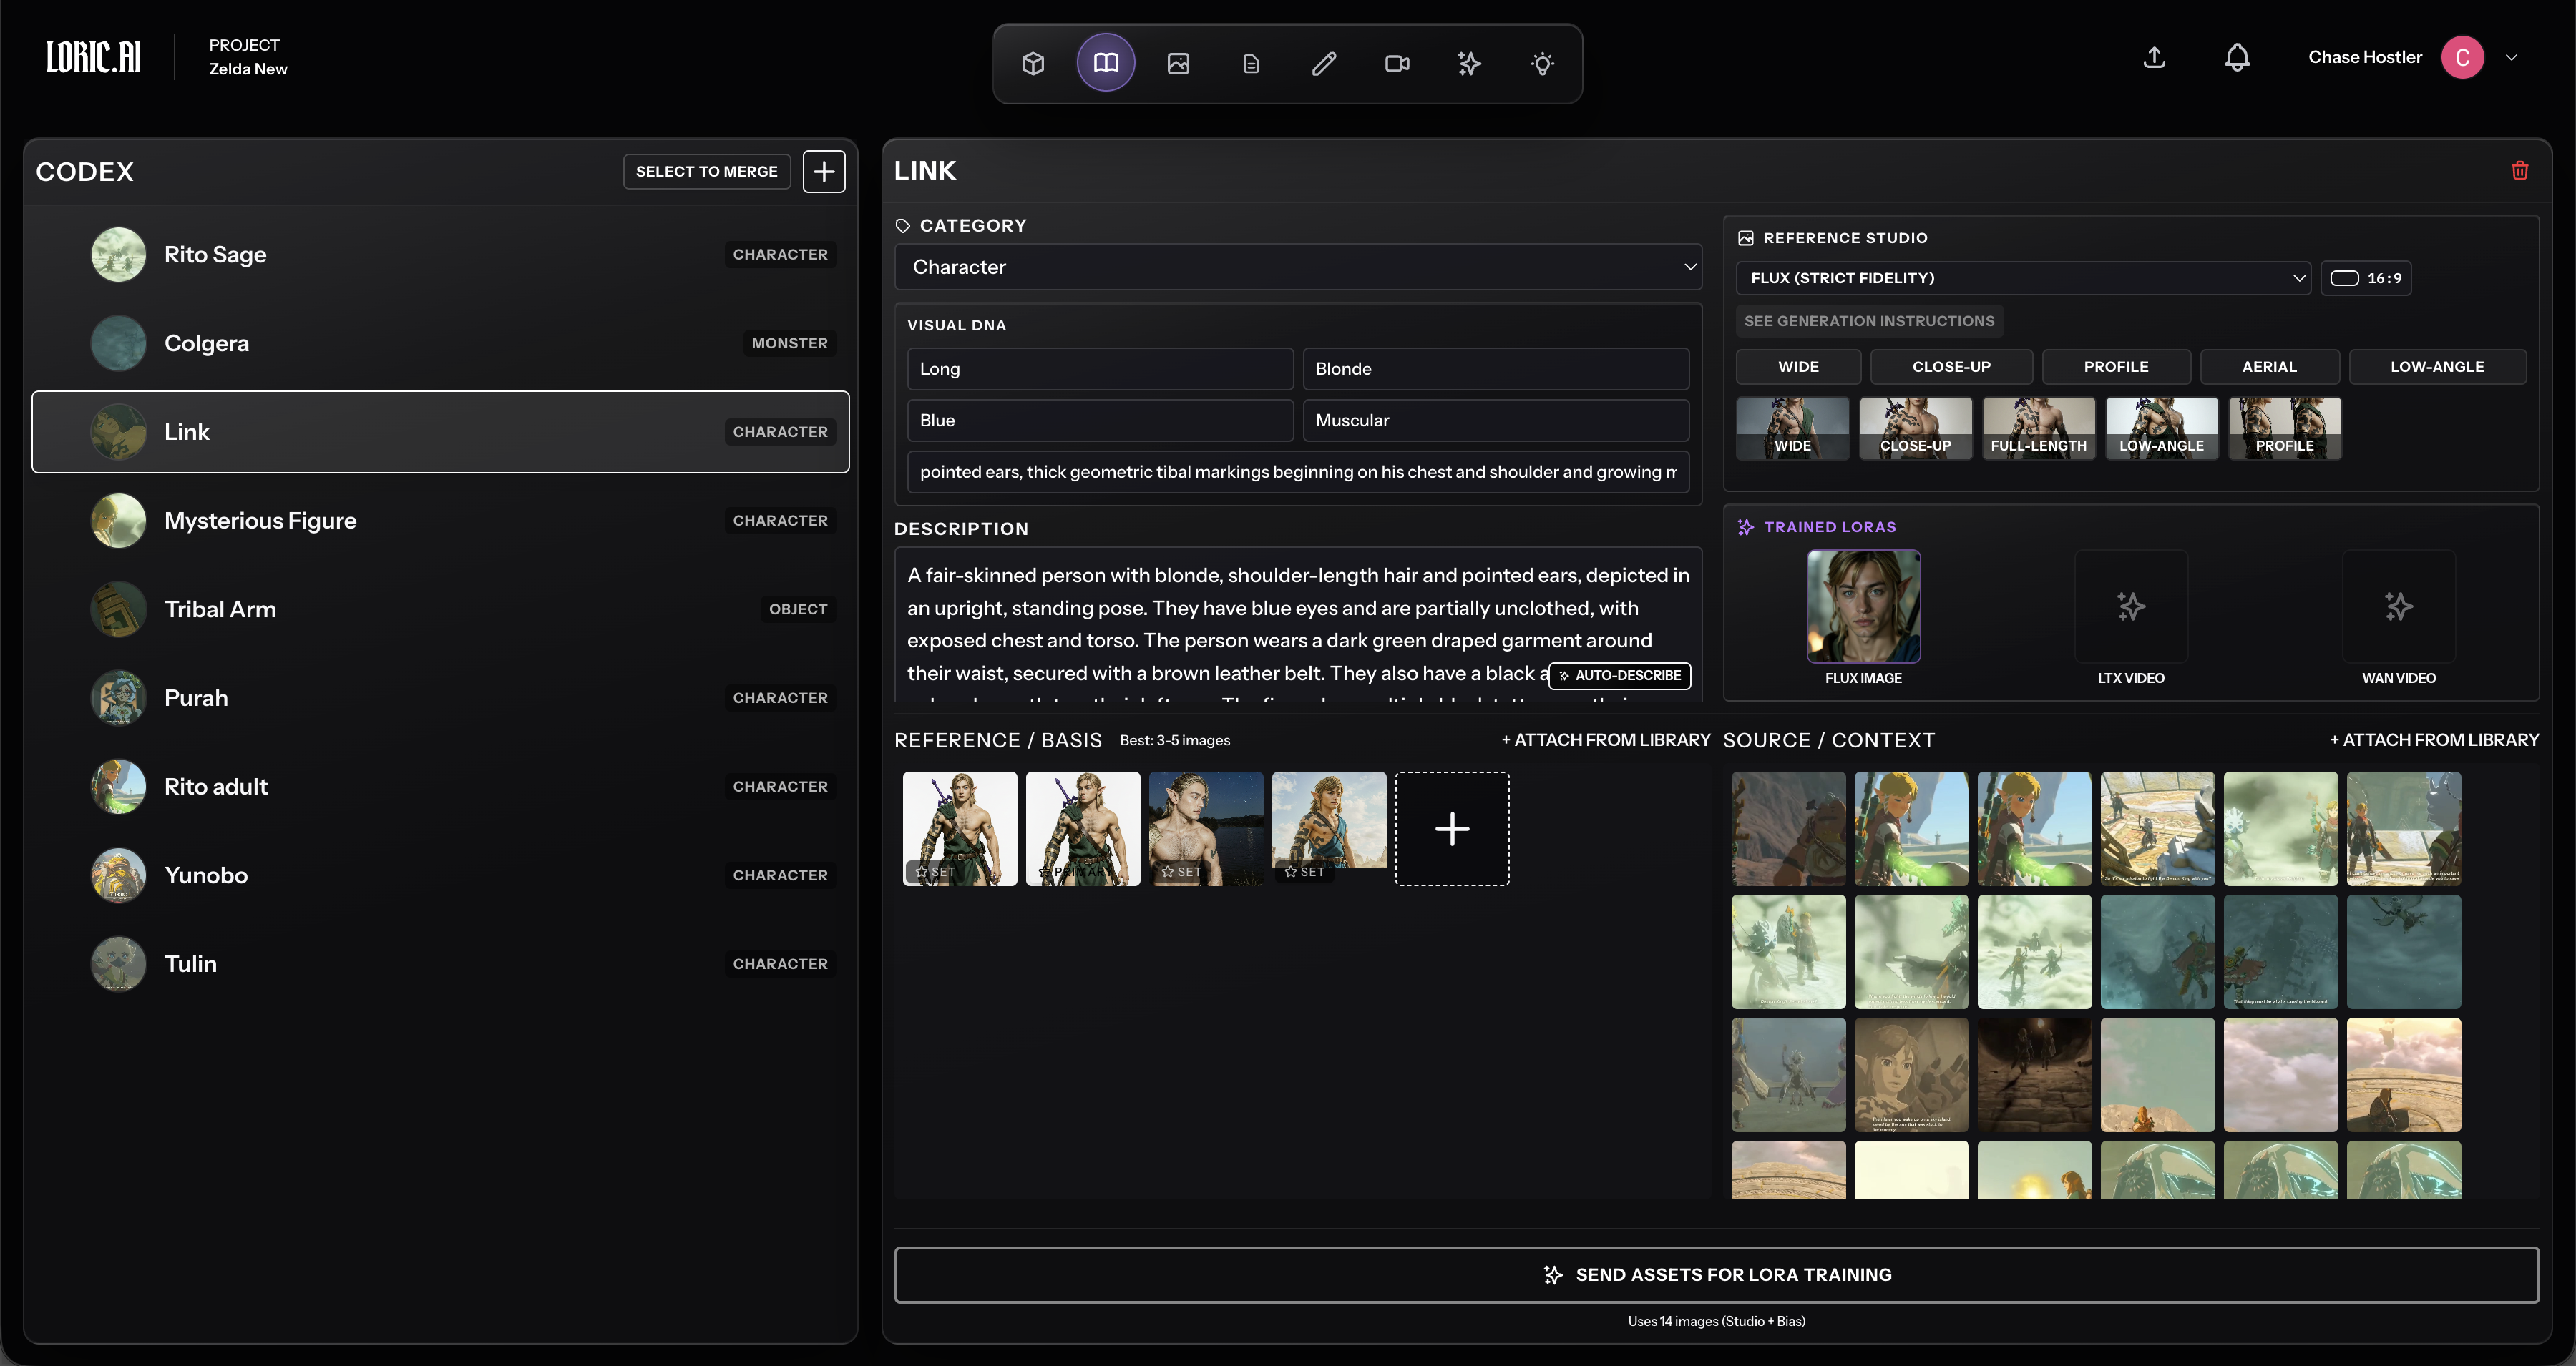Select the Codex book icon in toolbar
The image size is (2576, 1366).
click(1106, 63)
